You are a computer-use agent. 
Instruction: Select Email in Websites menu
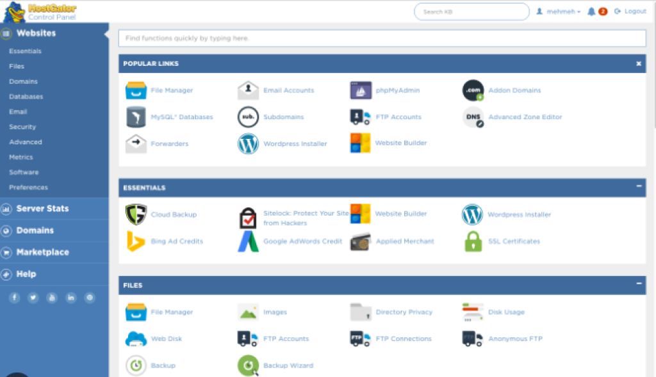tap(18, 111)
